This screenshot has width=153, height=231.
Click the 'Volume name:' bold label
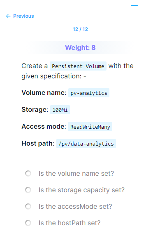pyautogui.click(x=44, y=93)
